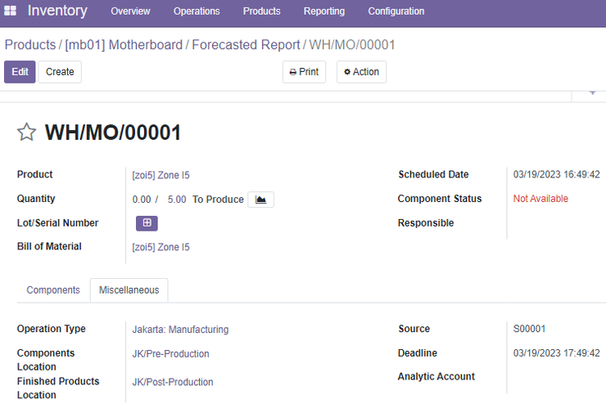Open the JK/Post-Production location link

(173, 382)
